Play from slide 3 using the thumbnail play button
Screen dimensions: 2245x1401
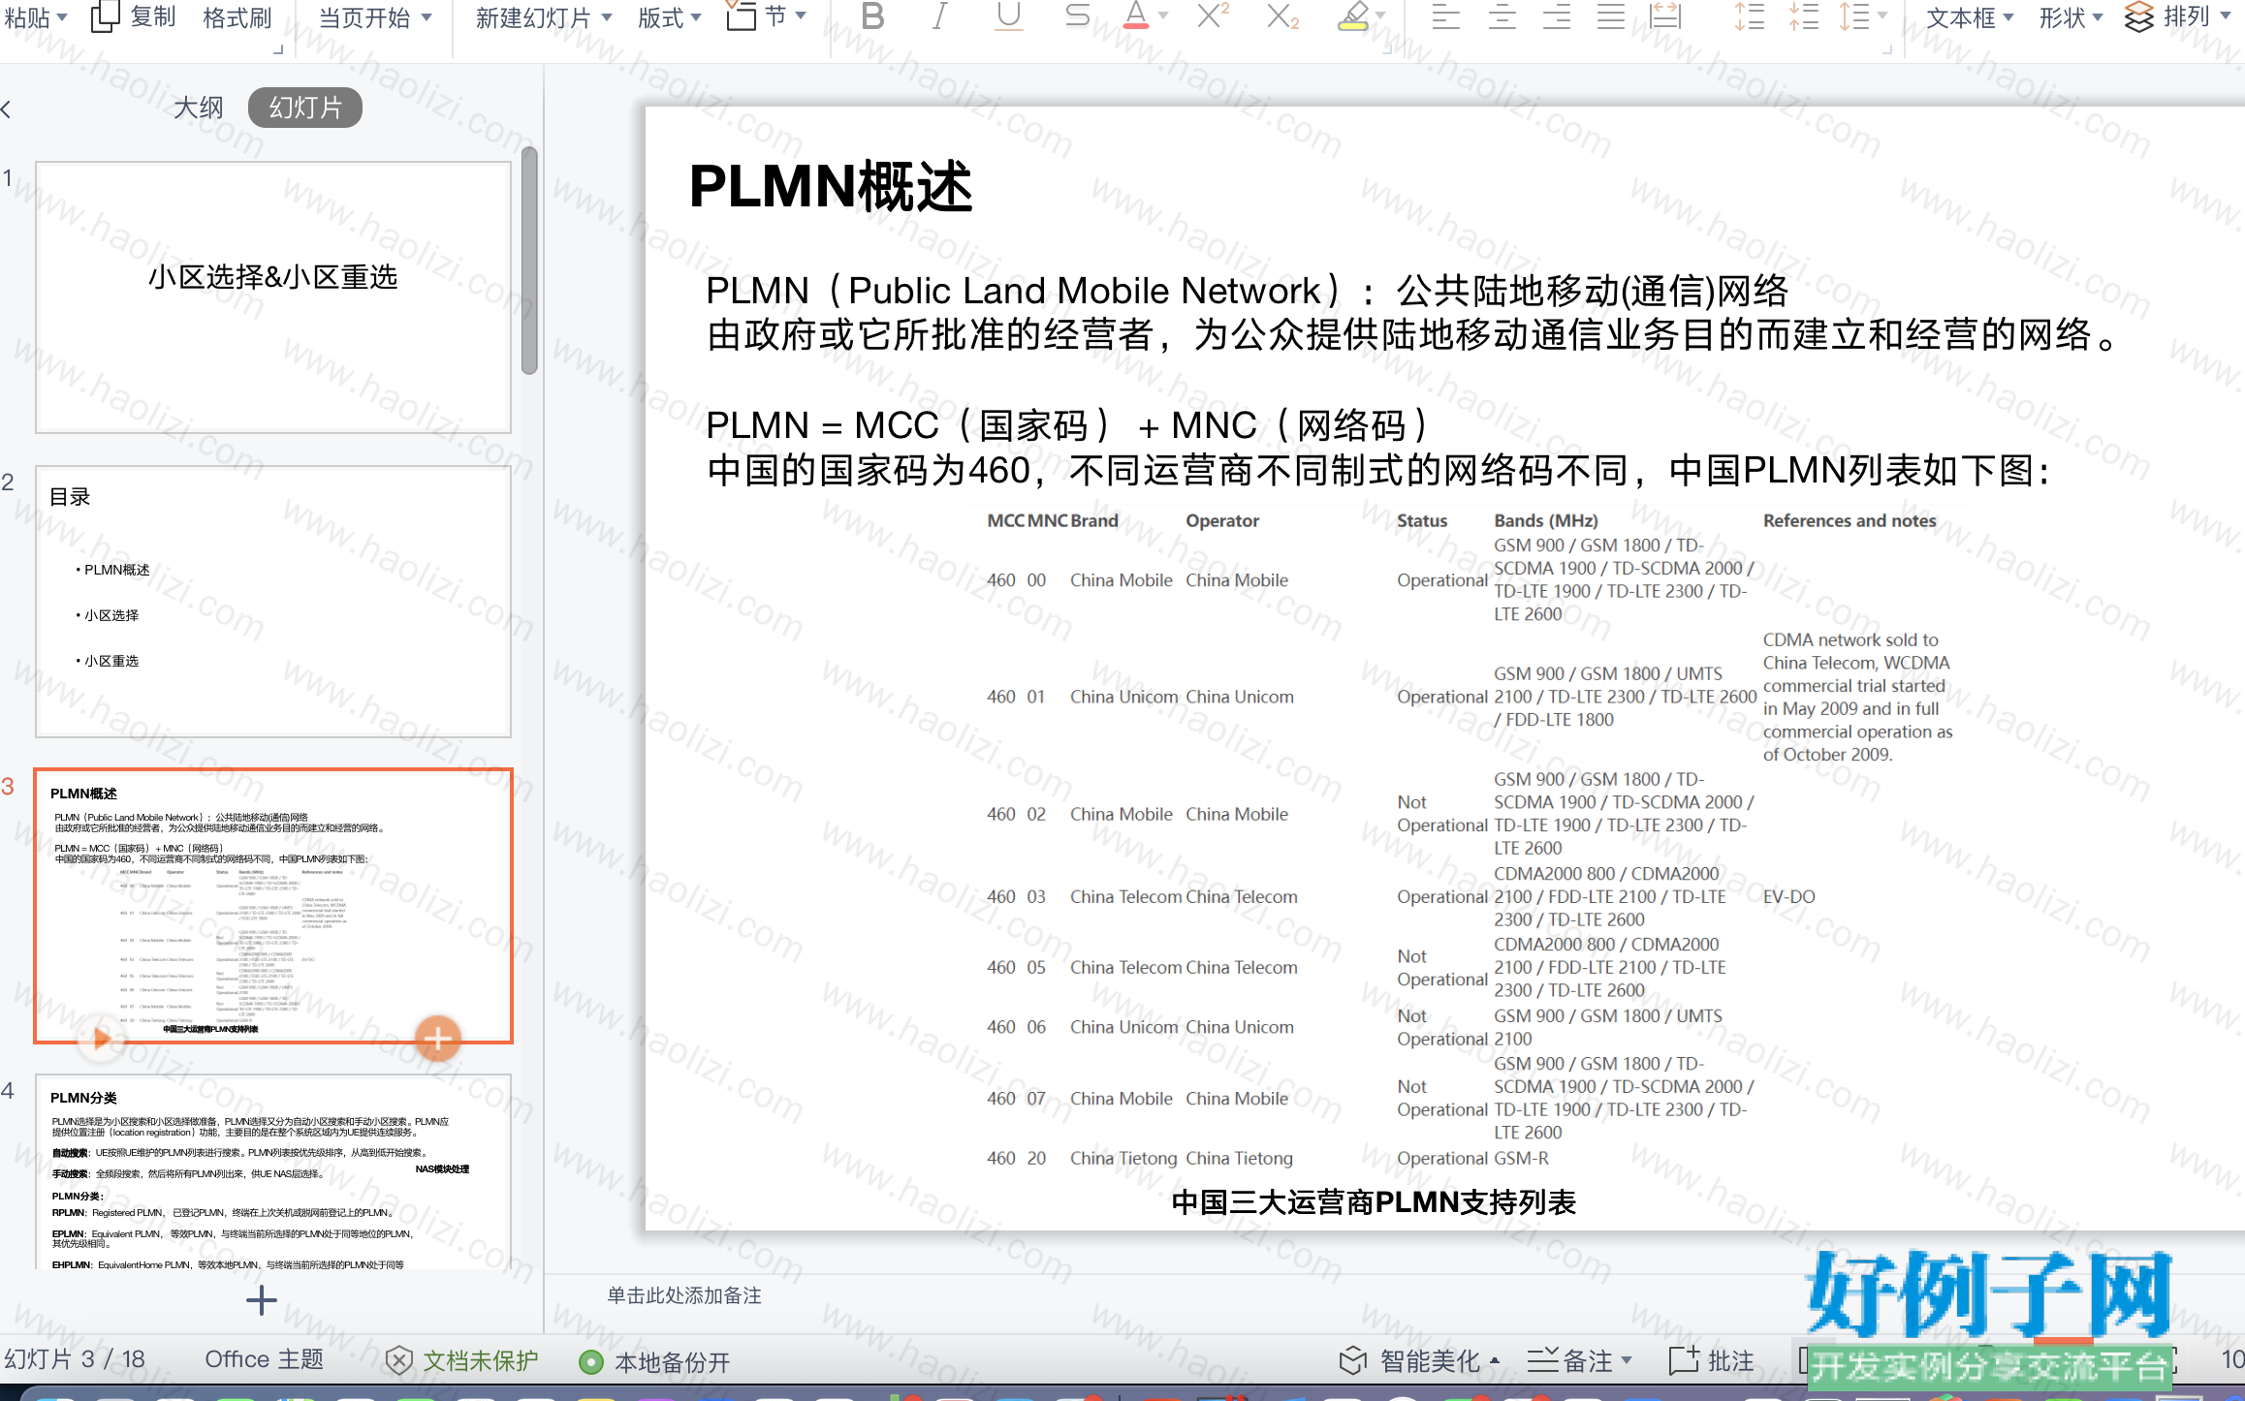101,1040
